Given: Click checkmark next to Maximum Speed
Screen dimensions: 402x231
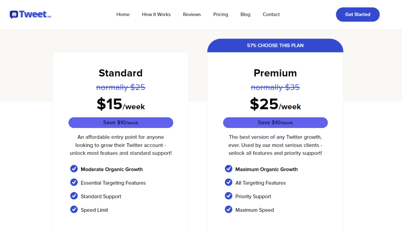Looking at the screenshot, I should [228, 209].
